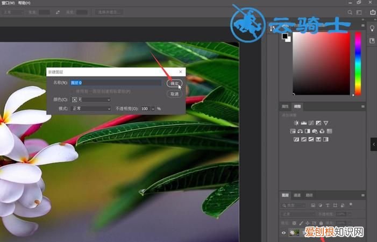
Task: Click the Share icon at top right
Action: (373, 12)
